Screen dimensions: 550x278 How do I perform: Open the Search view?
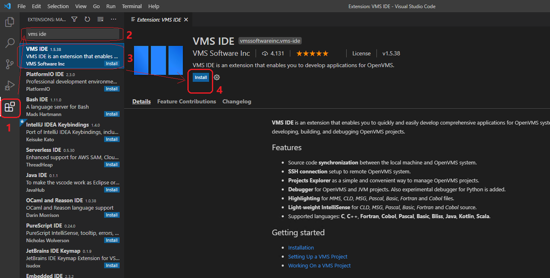(x=9, y=43)
